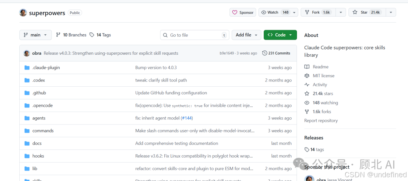Open the Star lists dropdown arrow
The width and height of the screenshot is (408, 181).
pos(391,12)
